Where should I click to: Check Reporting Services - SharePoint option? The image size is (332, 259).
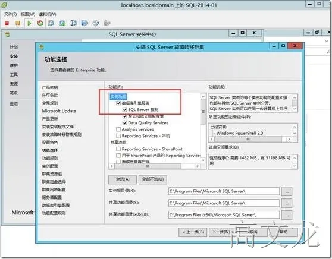[118, 149]
